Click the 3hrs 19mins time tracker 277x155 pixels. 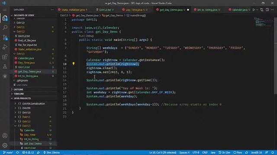click(52, 152)
